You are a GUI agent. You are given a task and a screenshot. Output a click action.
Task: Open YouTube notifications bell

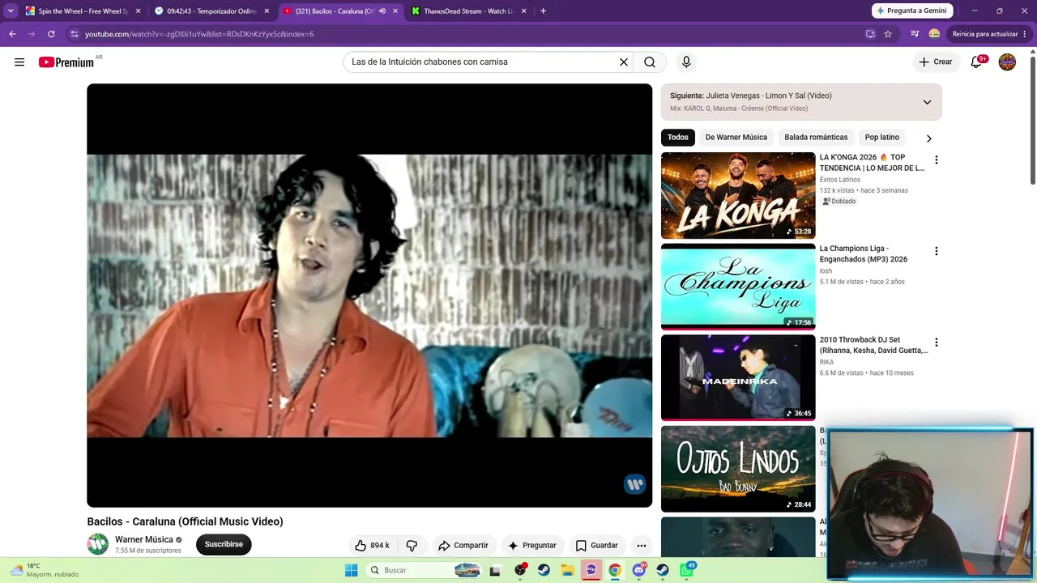tap(977, 62)
